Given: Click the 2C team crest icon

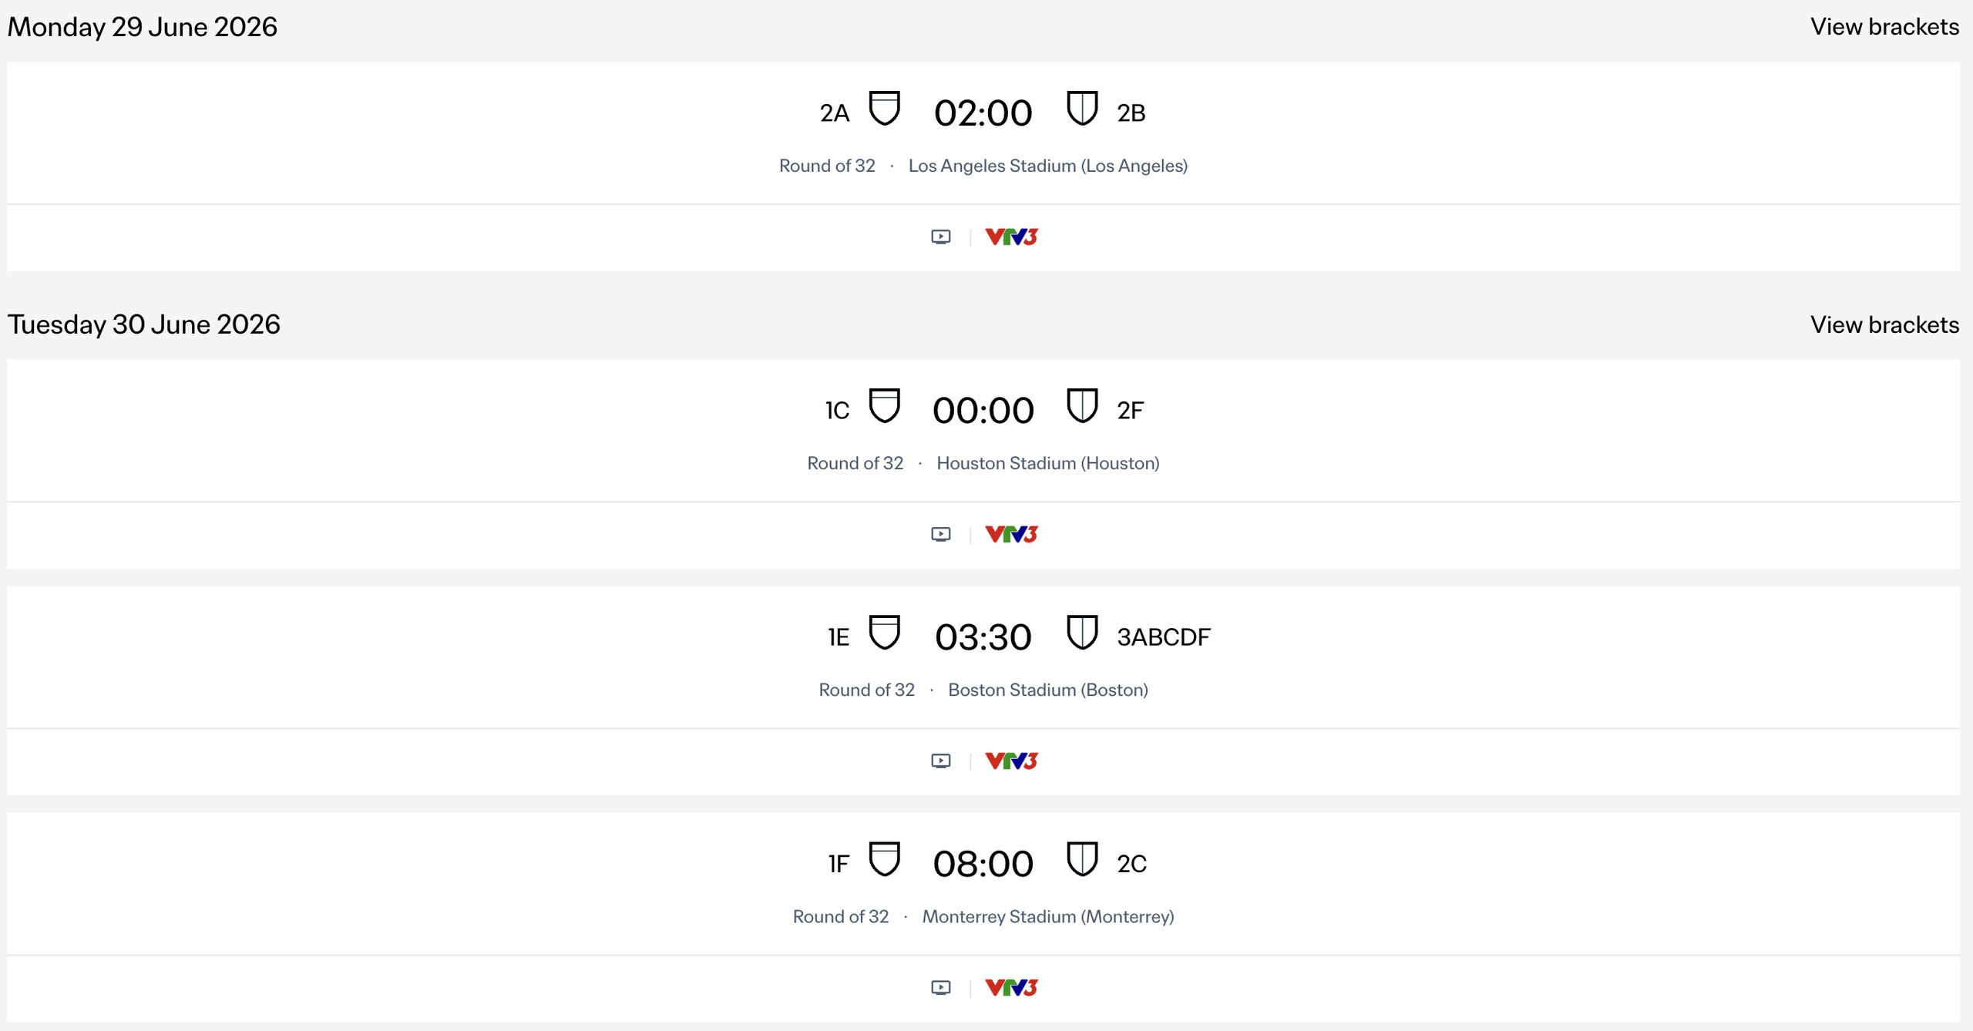Looking at the screenshot, I should click(x=1082, y=860).
